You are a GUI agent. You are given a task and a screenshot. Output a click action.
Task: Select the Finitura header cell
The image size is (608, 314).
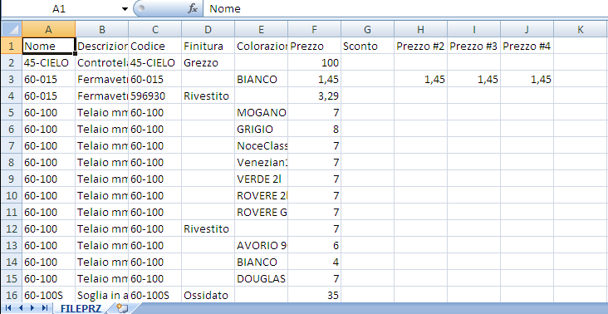click(x=208, y=47)
